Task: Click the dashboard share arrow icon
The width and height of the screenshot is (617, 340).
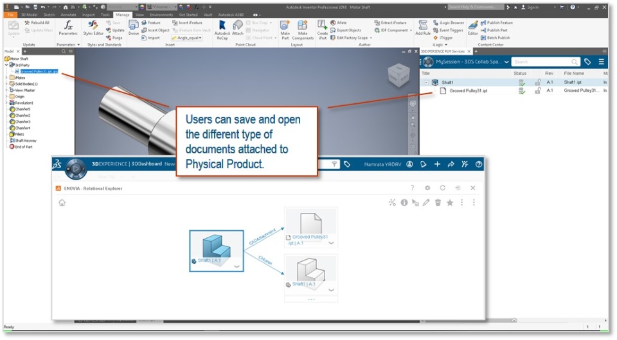Action: [451, 164]
